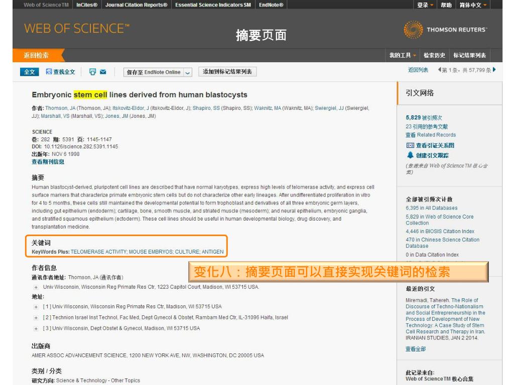Click the email envelope icon
514x385 pixels.
click(103, 72)
